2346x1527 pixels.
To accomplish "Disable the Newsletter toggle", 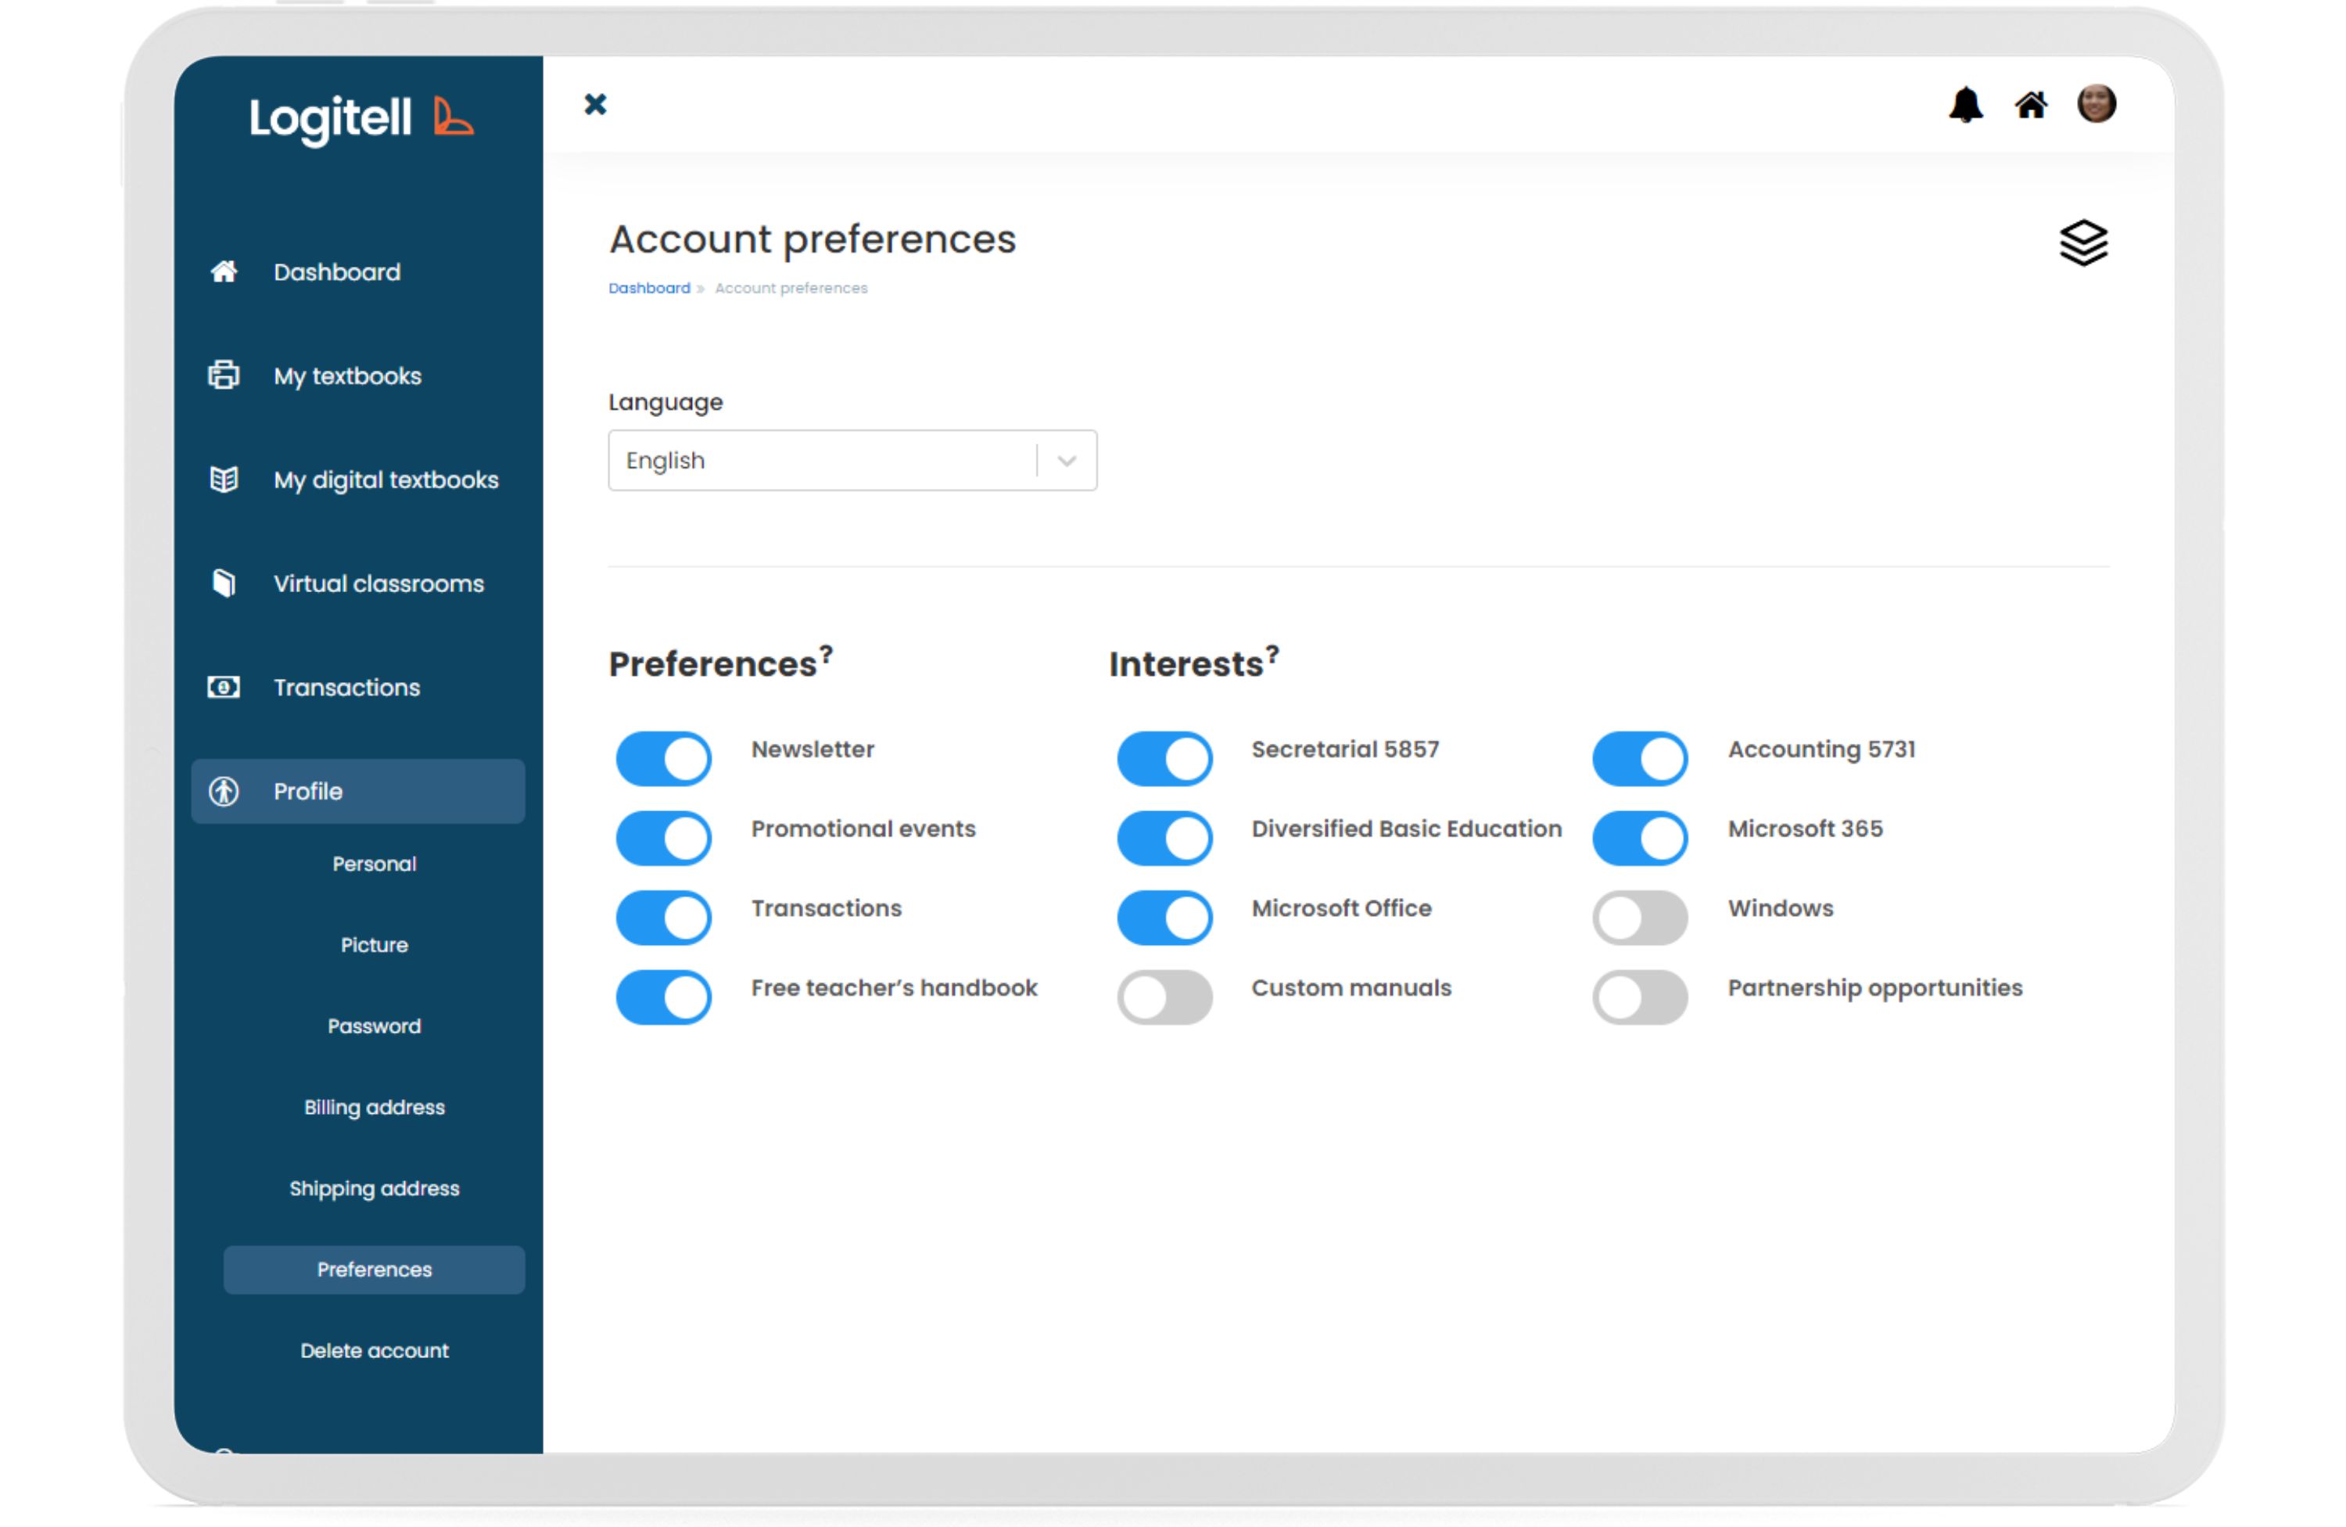I will click(663, 758).
